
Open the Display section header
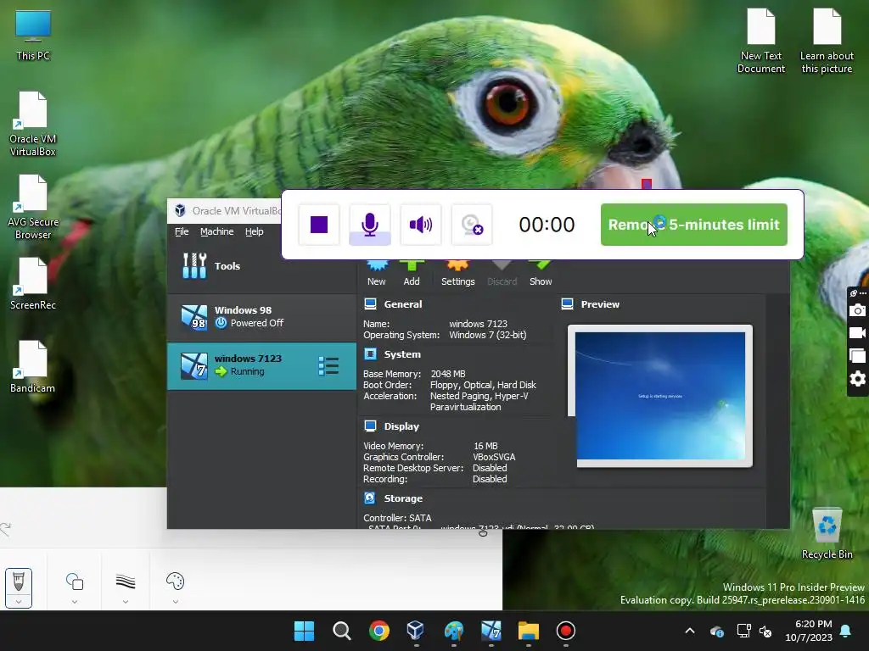point(401,426)
